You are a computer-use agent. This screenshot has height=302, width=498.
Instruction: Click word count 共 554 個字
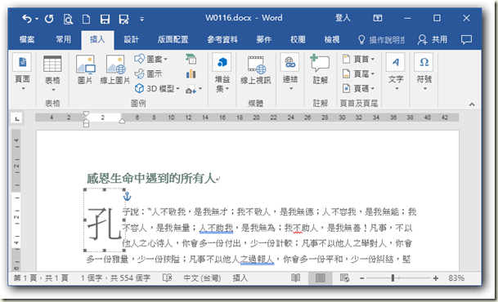[130, 278]
